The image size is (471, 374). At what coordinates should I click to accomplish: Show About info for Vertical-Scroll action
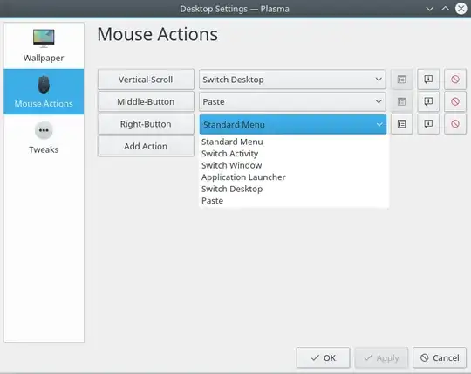point(428,80)
